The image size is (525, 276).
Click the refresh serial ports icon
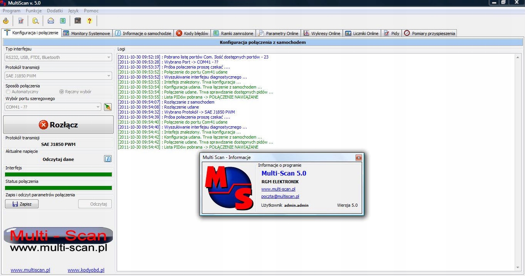(x=108, y=107)
